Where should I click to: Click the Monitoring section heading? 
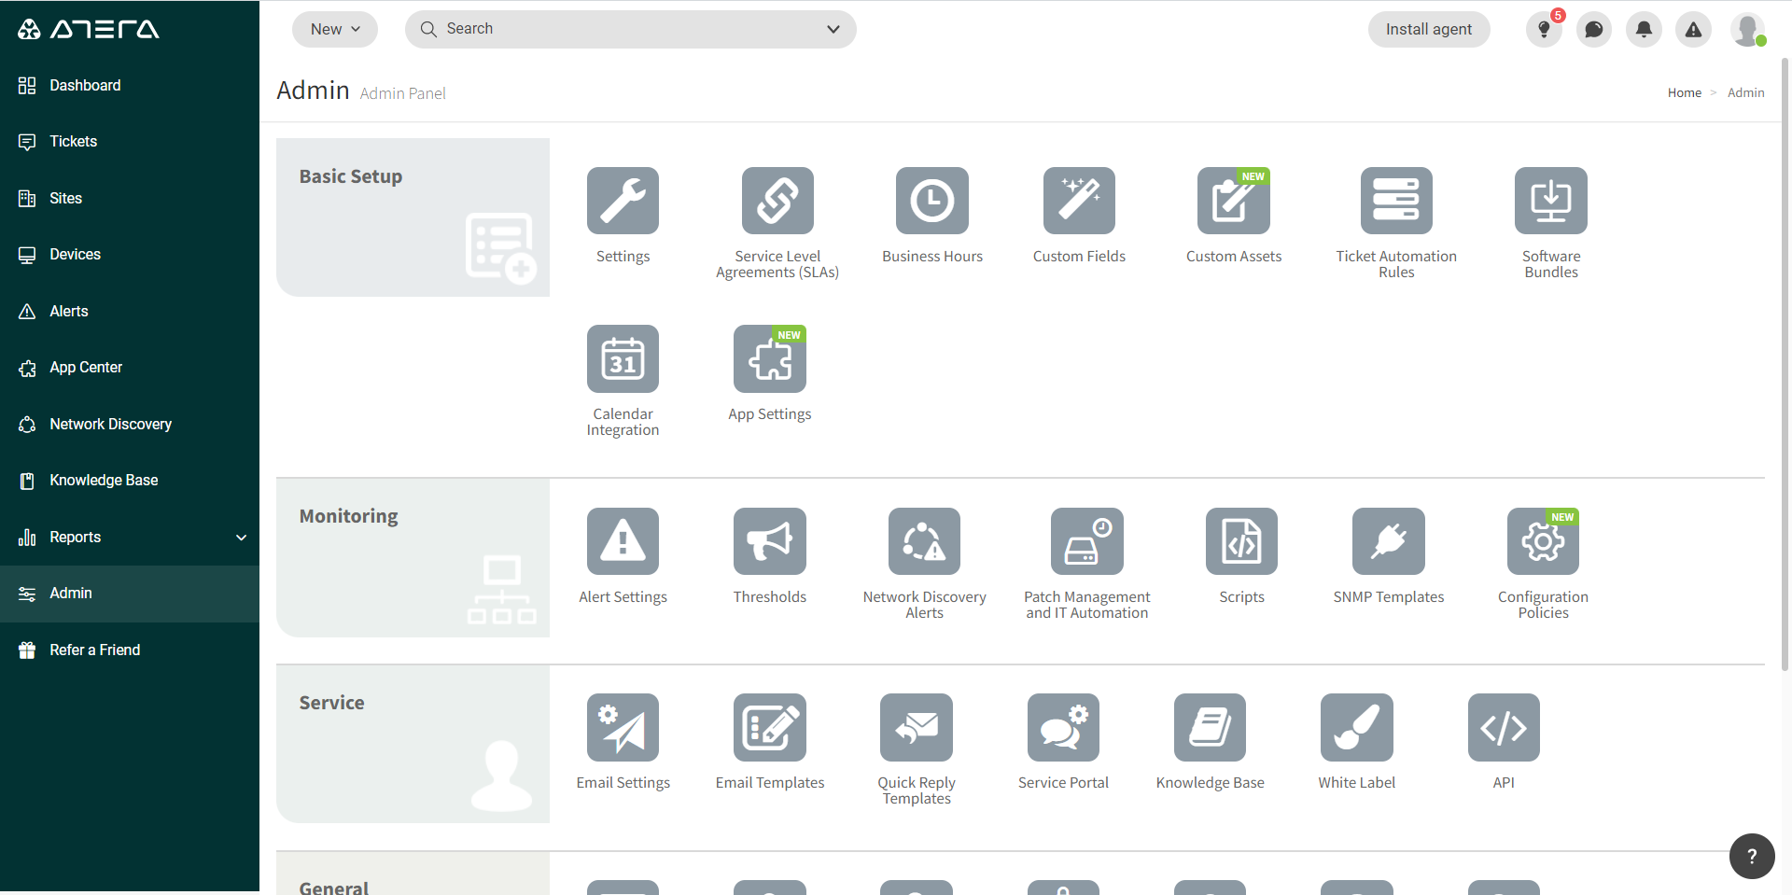coord(348,516)
